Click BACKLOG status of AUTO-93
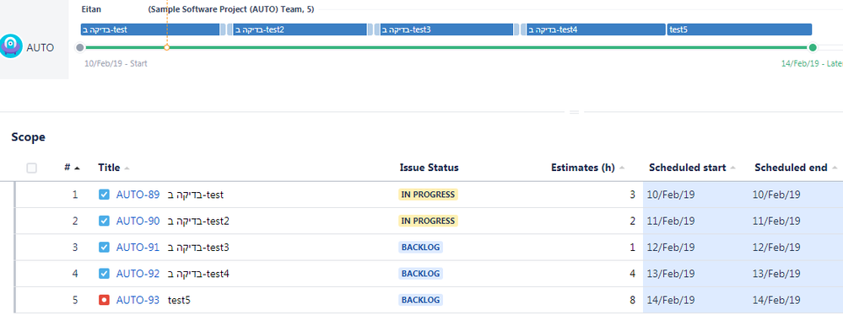Viewport: 843px width, 315px height. [x=420, y=300]
